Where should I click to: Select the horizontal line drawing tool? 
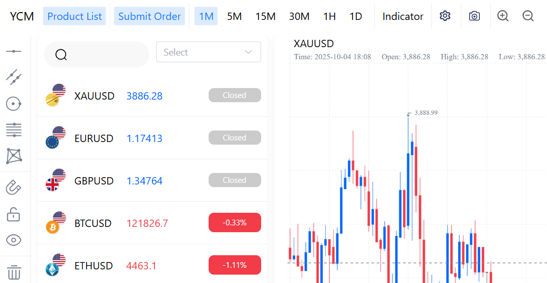tap(14, 51)
